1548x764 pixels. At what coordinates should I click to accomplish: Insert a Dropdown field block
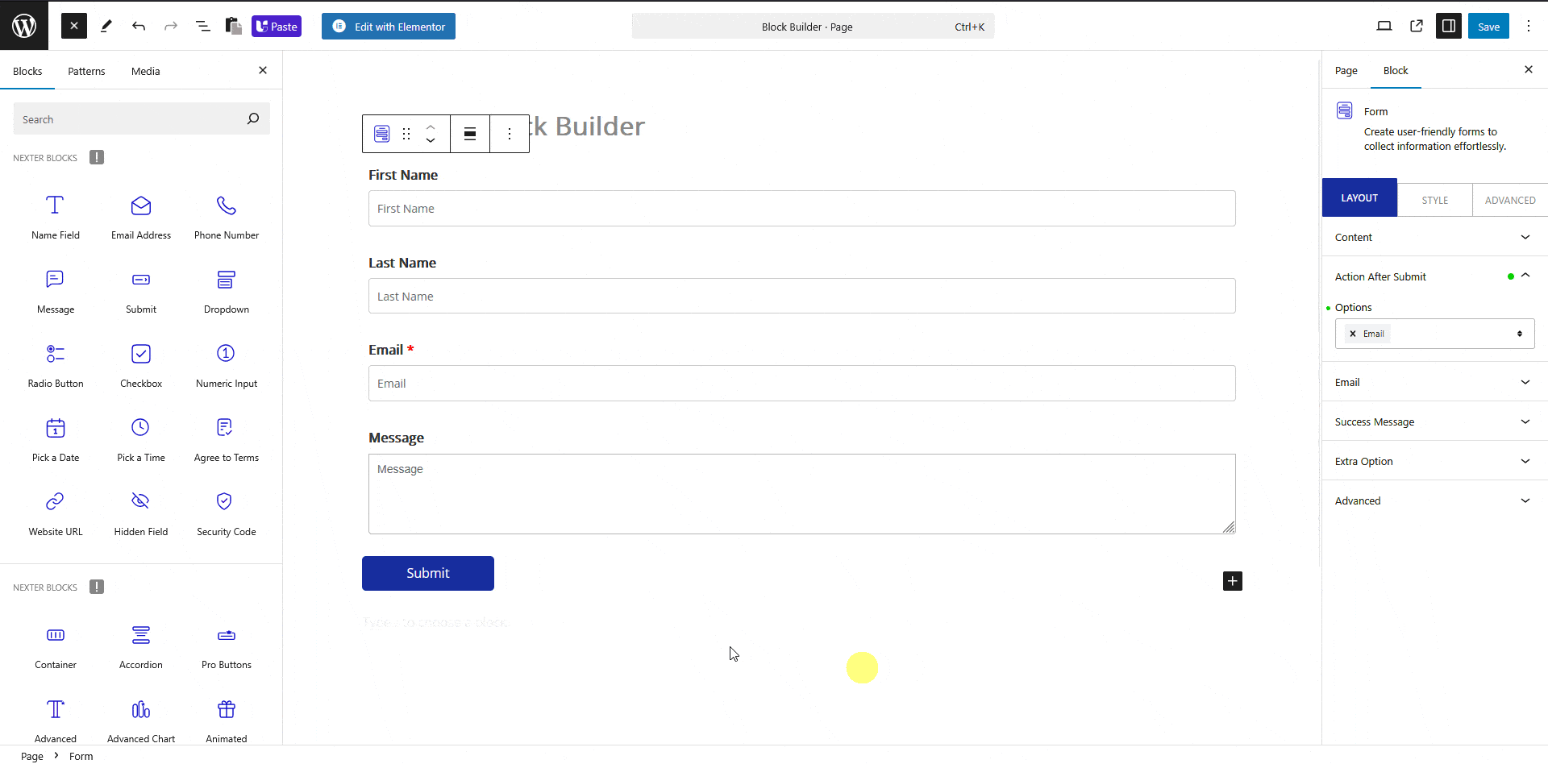tap(226, 290)
